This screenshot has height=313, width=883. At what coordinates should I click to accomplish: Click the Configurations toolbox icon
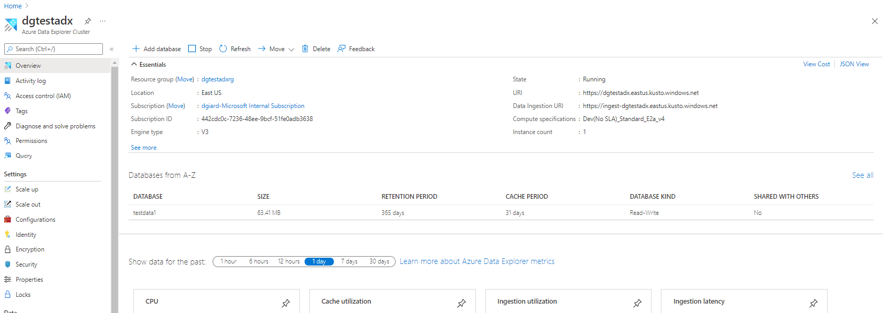click(x=8, y=220)
